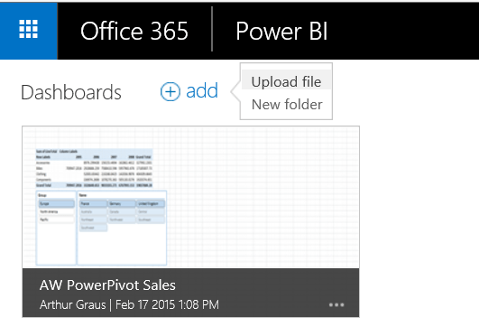The height and width of the screenshot is (336, 479).
Task: Open the AW PowerPivot Sales title
Action: 107,285
